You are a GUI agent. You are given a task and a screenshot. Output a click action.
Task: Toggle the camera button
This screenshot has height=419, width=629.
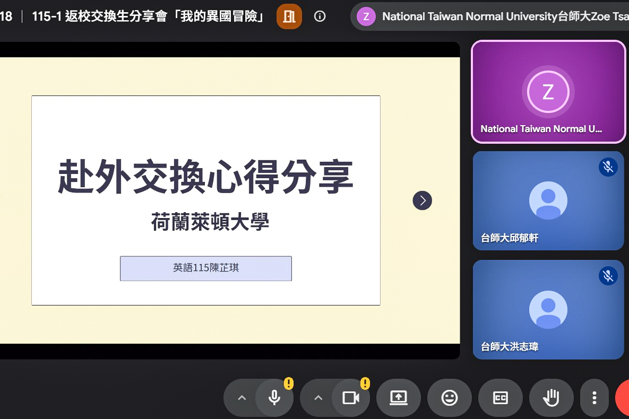coord(351,398)
